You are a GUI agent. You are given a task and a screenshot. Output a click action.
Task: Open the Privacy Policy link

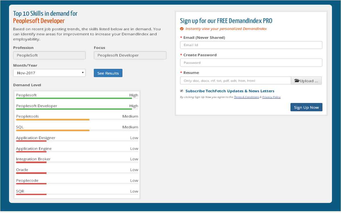[271, 97]
